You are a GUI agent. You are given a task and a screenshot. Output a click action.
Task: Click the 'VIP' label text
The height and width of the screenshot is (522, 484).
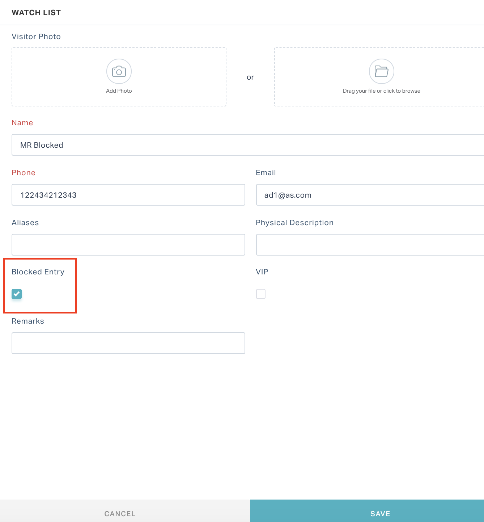coord(262,272)
